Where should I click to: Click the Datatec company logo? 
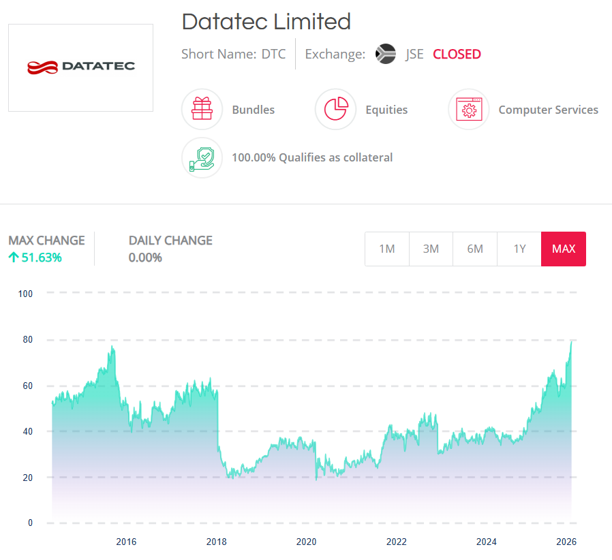pyautogui.click(x=80, y=67)
